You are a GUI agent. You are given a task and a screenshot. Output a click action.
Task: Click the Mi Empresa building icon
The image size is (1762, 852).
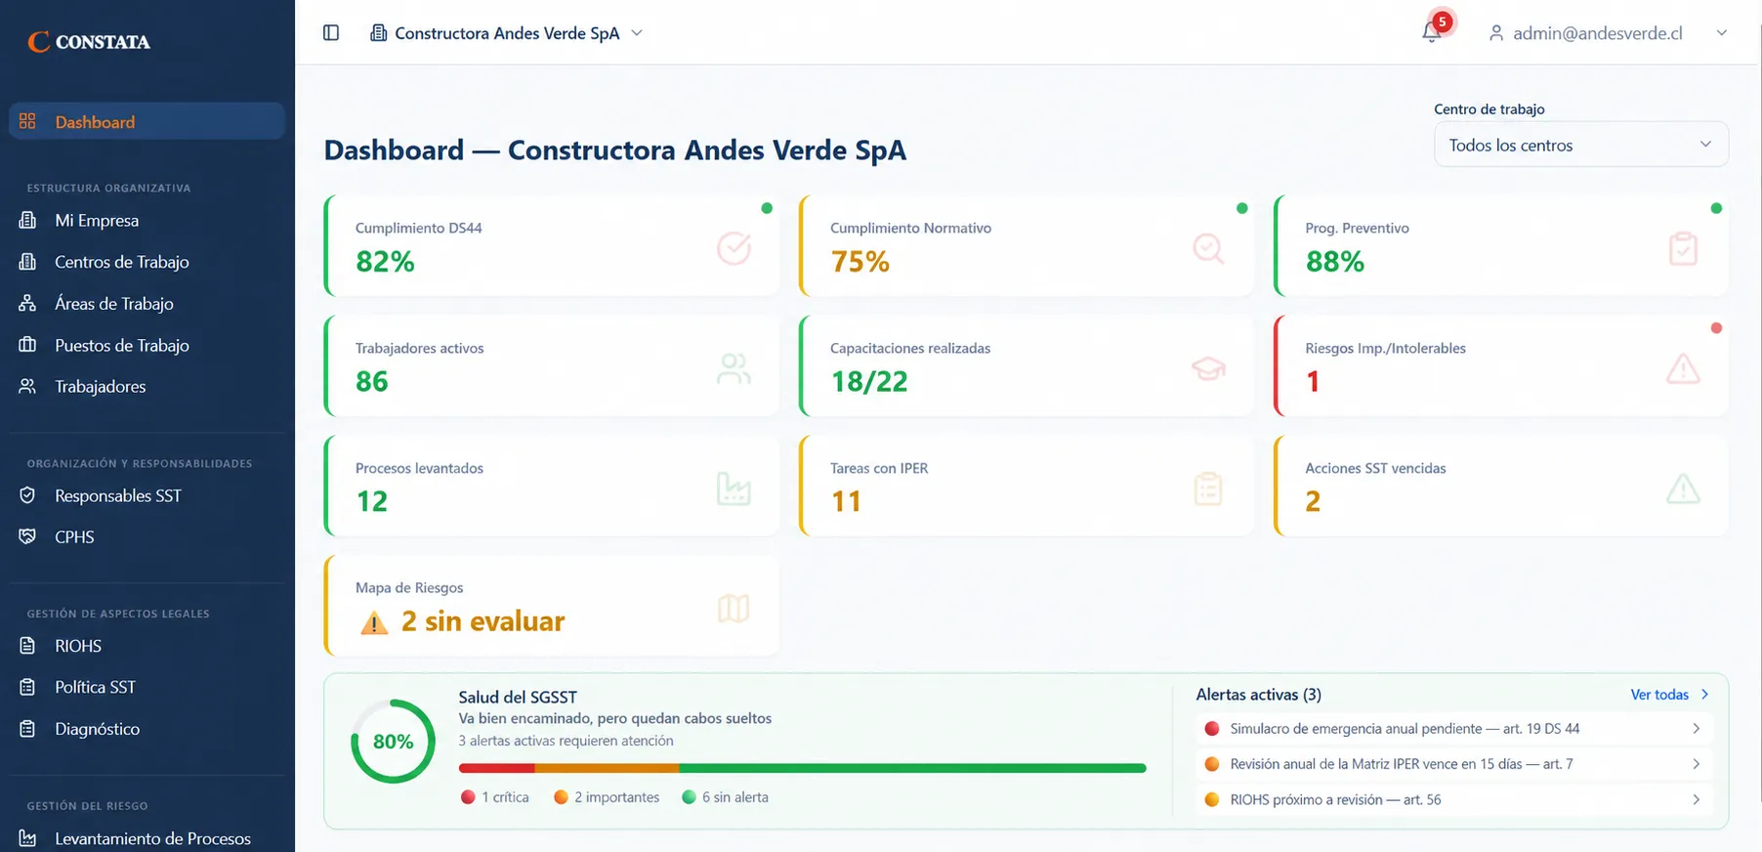pyautogui.click(x=27, y=220)
